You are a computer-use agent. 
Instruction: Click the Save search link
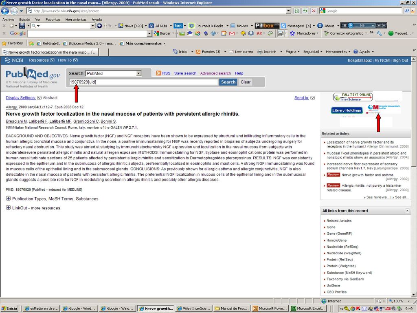[185, 73]
